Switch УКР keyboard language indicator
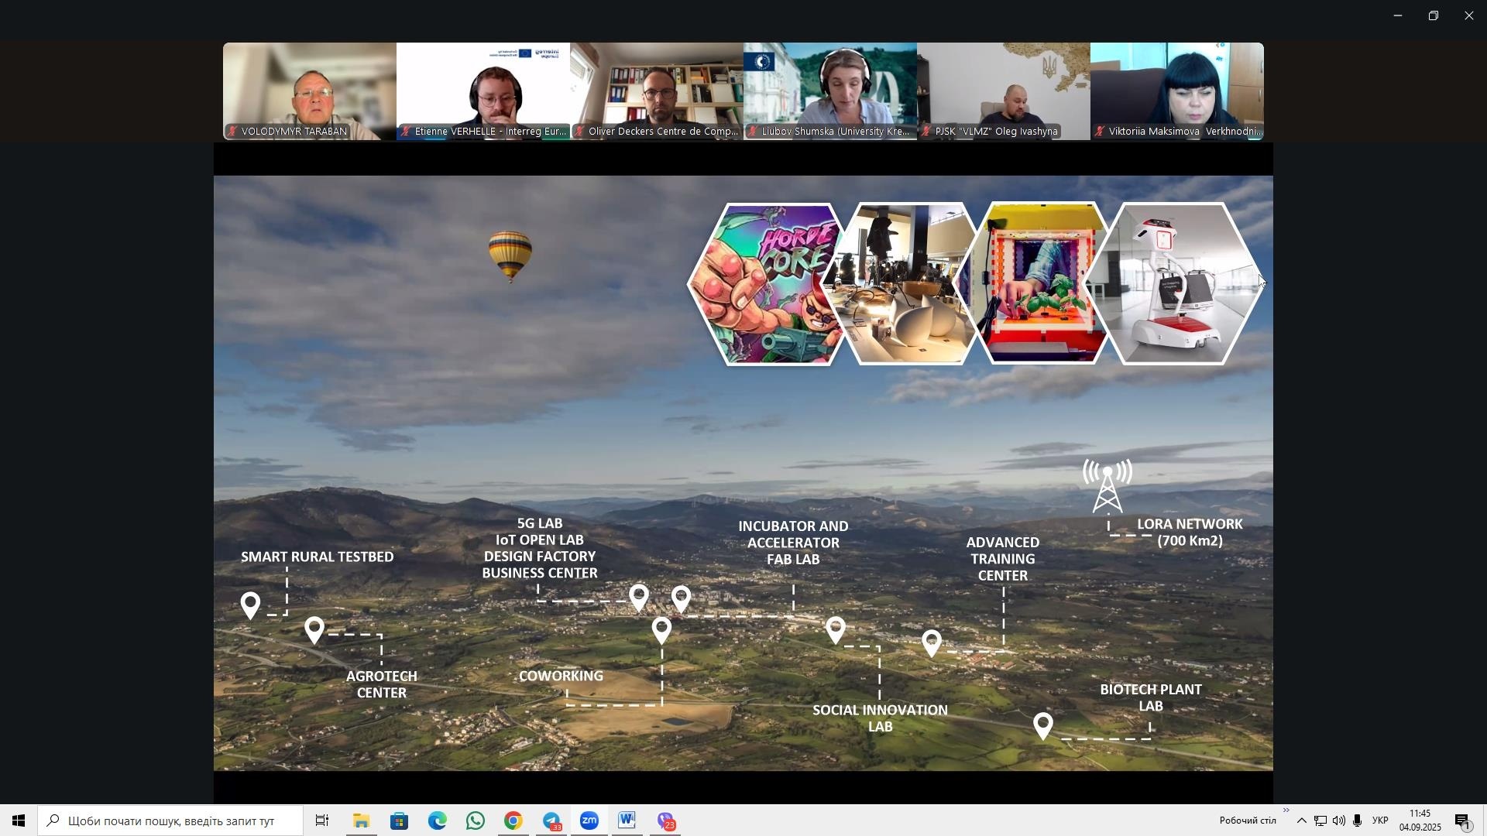Image resolution: width=1487 pixels, height=836 pixels. (1380, 821)
